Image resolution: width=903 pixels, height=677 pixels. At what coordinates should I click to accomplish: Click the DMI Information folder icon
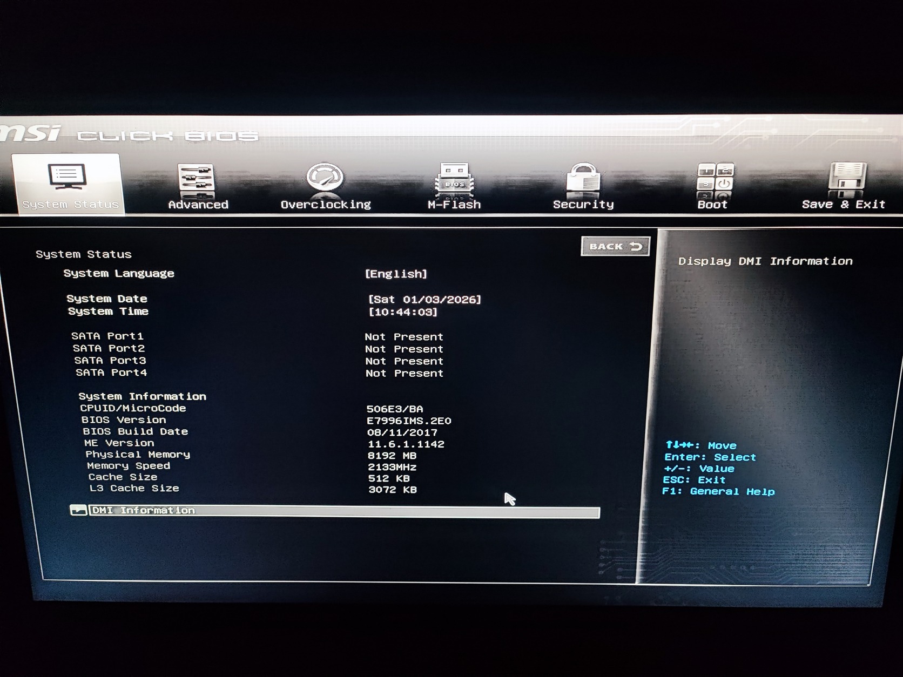78,510
